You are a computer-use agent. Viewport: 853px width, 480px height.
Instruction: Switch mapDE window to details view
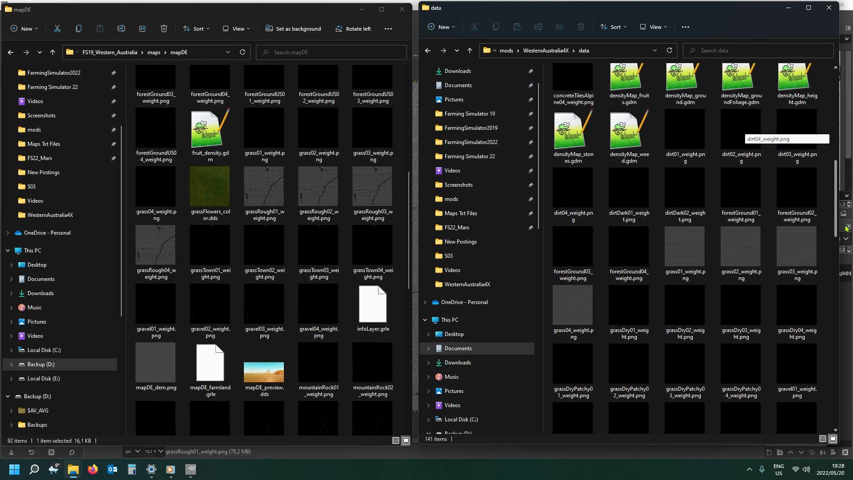click(396, 440)
